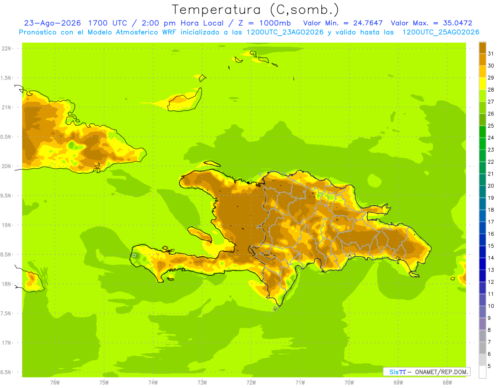Click the blue swatch between 15 and 16
The width and height of the screenshot is (502, 388).
pyautogui.click(x=482, y=240)
